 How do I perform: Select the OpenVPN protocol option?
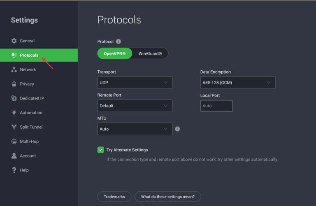[115, 53]
